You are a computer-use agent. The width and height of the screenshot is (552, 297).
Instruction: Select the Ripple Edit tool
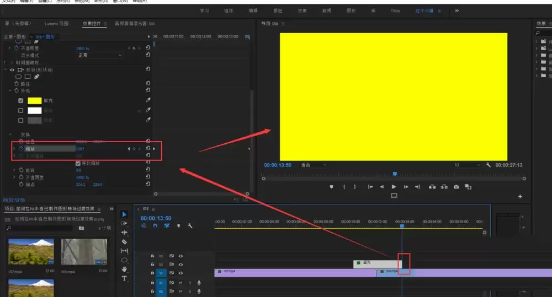click(124, 233)
